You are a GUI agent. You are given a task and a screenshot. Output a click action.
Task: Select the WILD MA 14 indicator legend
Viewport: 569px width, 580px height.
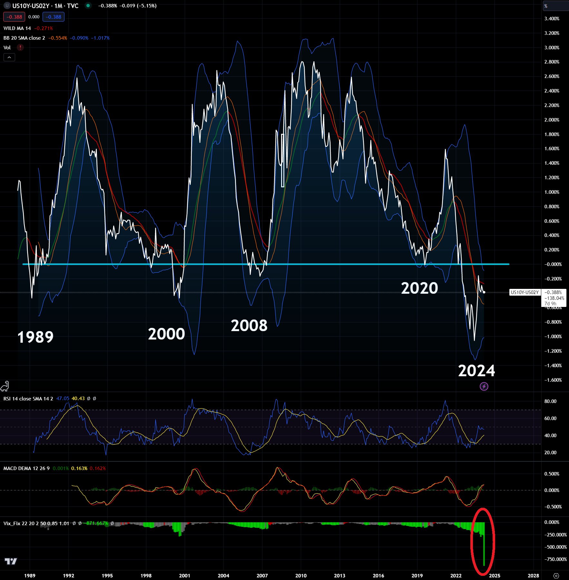coord(17,28)
